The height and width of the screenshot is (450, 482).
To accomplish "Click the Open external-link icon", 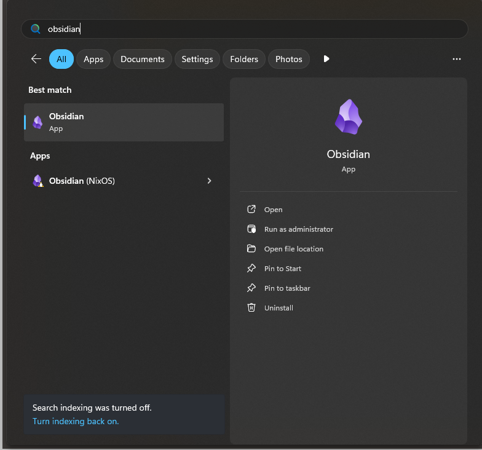I will pyautogui.click(x=251, y=209).
